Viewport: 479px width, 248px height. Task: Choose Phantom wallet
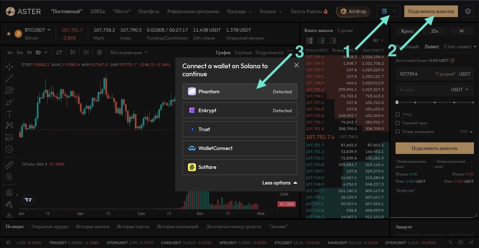tap(240, 92)
